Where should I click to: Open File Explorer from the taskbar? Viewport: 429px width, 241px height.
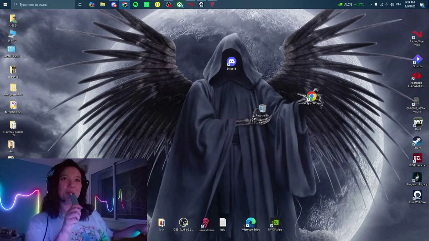(x=103, y=4)
